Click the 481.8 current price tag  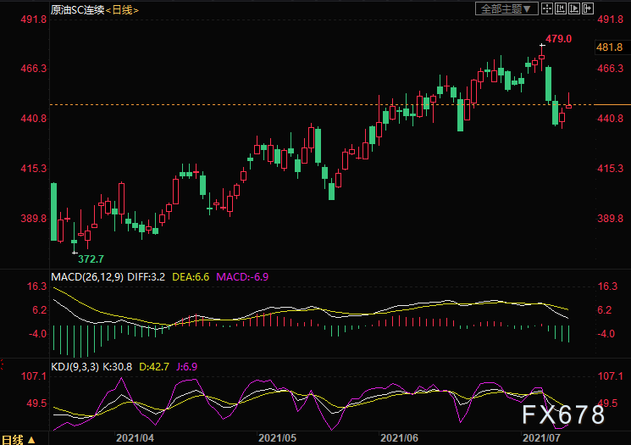coord(610,47)
